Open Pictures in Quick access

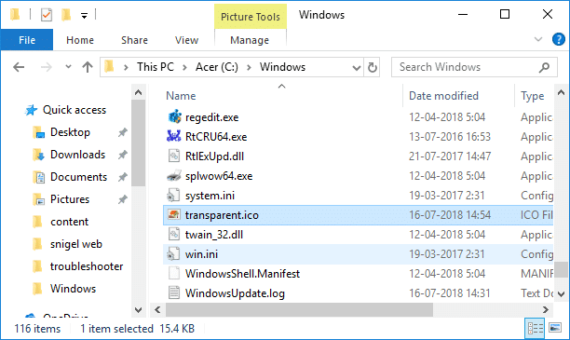[70, 199]
